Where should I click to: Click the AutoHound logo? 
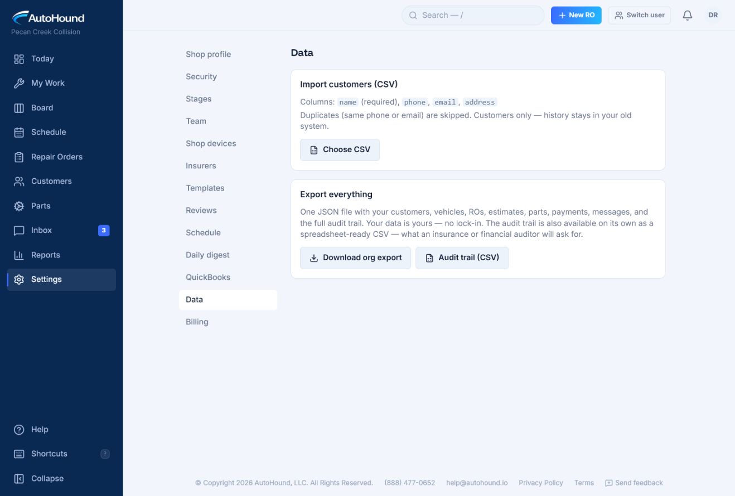point(48,17)
